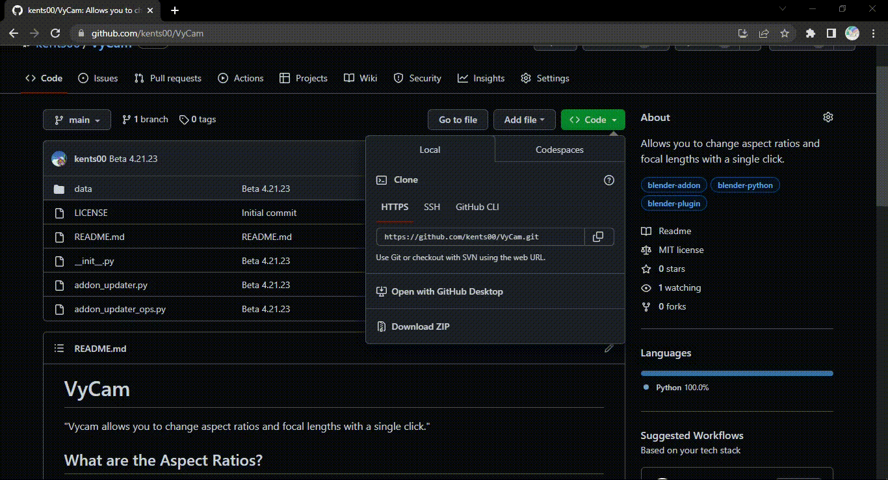The height and width of the screenshot is (480, 888).
Task: Click the kents00 avatar in the commit row
Action: pos(59,159)
